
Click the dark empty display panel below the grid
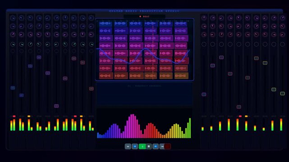(144, 94)
